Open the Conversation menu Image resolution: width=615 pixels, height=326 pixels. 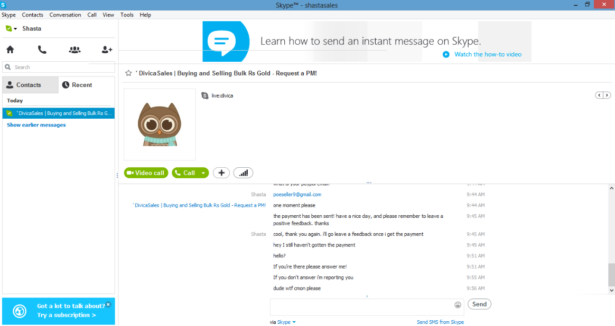pos(65,15)
